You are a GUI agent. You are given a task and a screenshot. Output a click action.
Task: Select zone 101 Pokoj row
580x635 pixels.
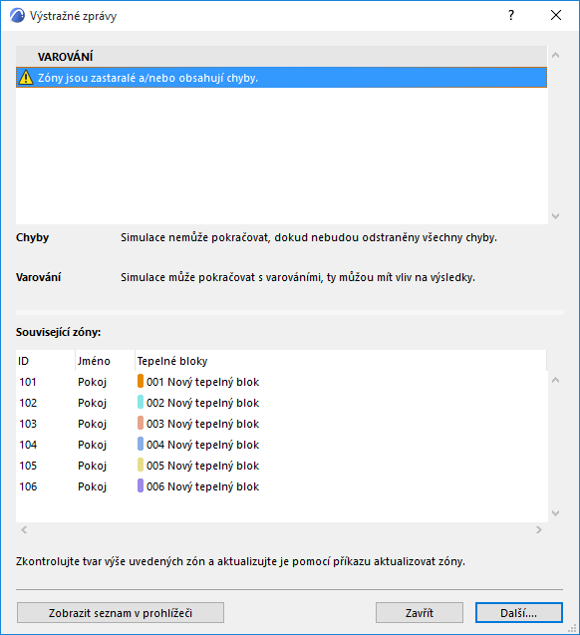click(281, 382)
